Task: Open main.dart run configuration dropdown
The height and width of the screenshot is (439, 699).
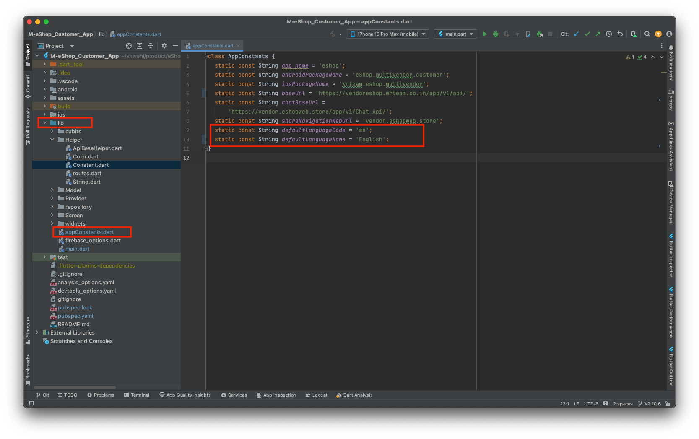Action: 455,34
